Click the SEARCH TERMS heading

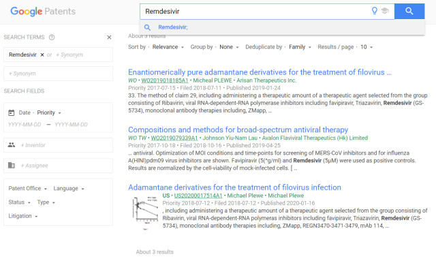(24, 37)
